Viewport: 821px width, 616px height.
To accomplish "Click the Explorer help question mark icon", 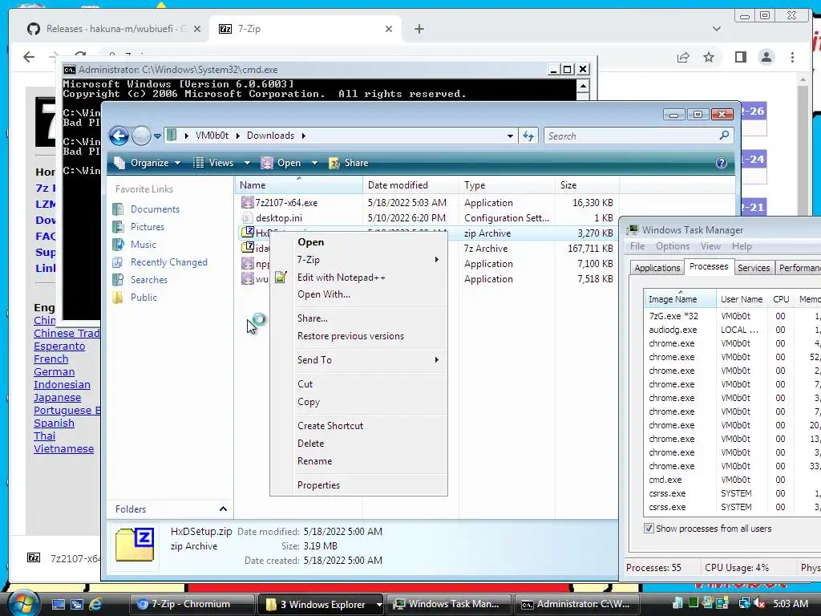I will point(722,163).
